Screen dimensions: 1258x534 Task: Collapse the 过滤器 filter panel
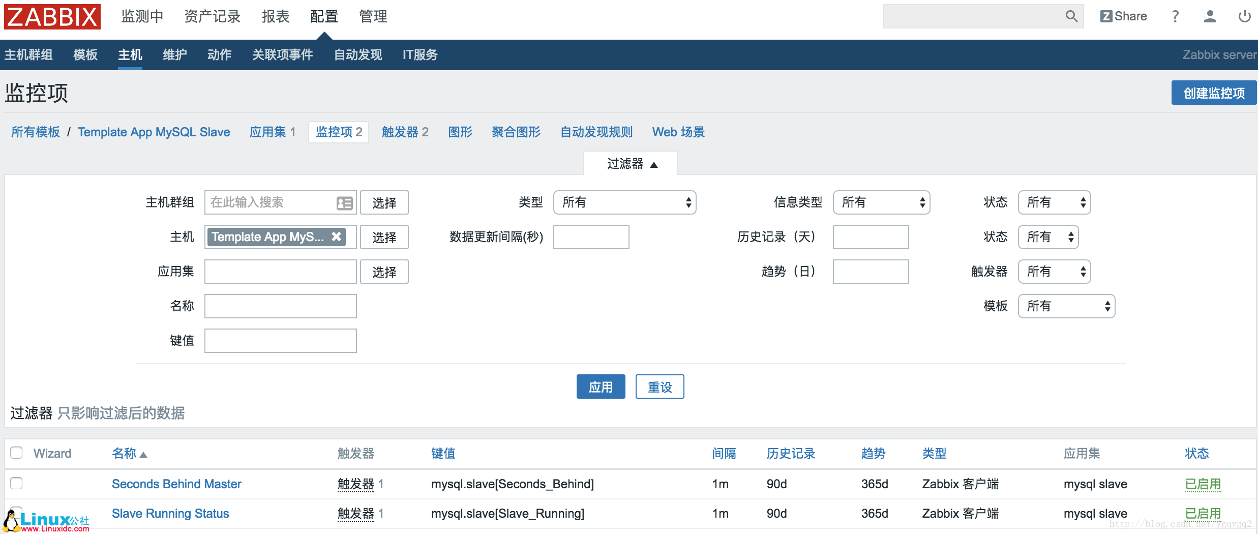631,164
